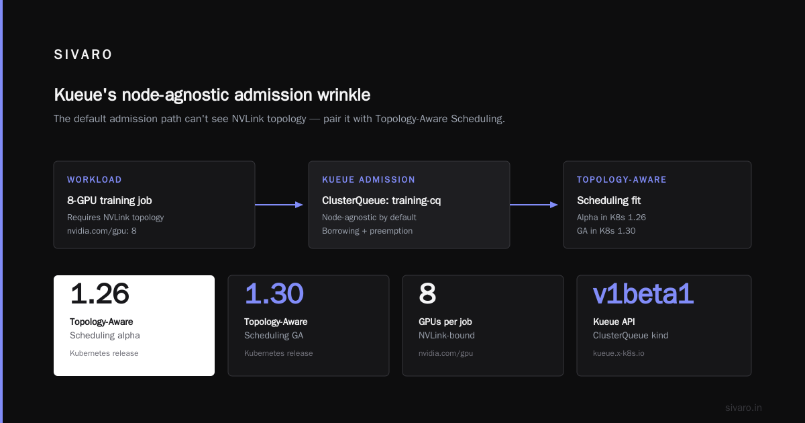The image size is (805, 423).
Task: Click "Kubernetes release" under Scheduling GA
Action: coord(278,353)
